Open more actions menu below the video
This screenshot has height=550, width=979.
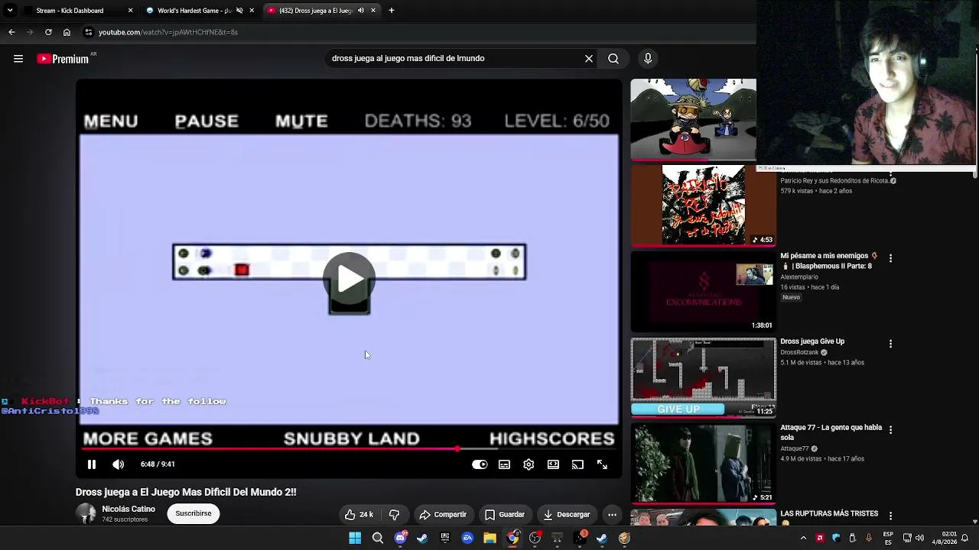[x=612, y=515]
